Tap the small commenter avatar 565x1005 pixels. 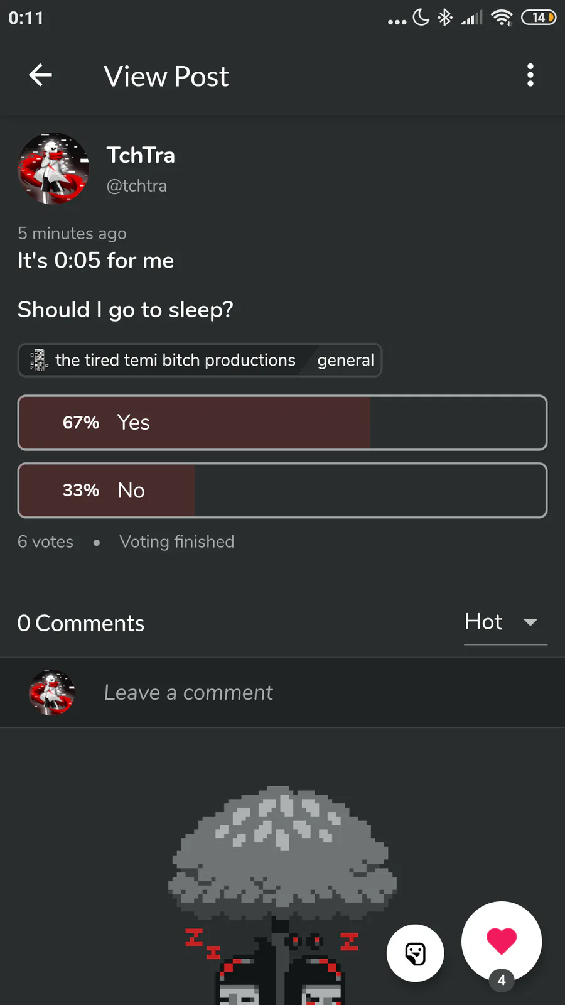point(52,692)
